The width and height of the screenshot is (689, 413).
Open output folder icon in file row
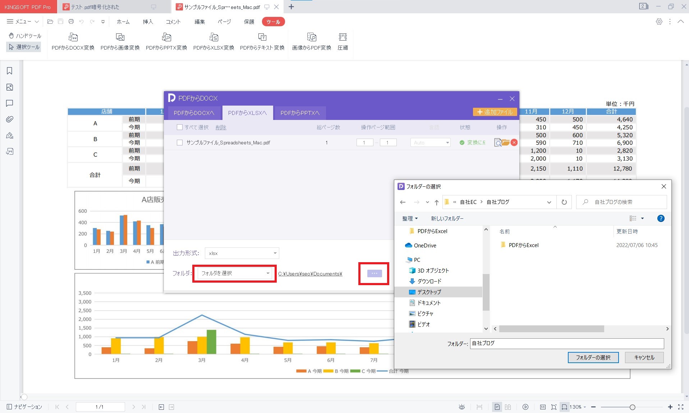point(506,143)
